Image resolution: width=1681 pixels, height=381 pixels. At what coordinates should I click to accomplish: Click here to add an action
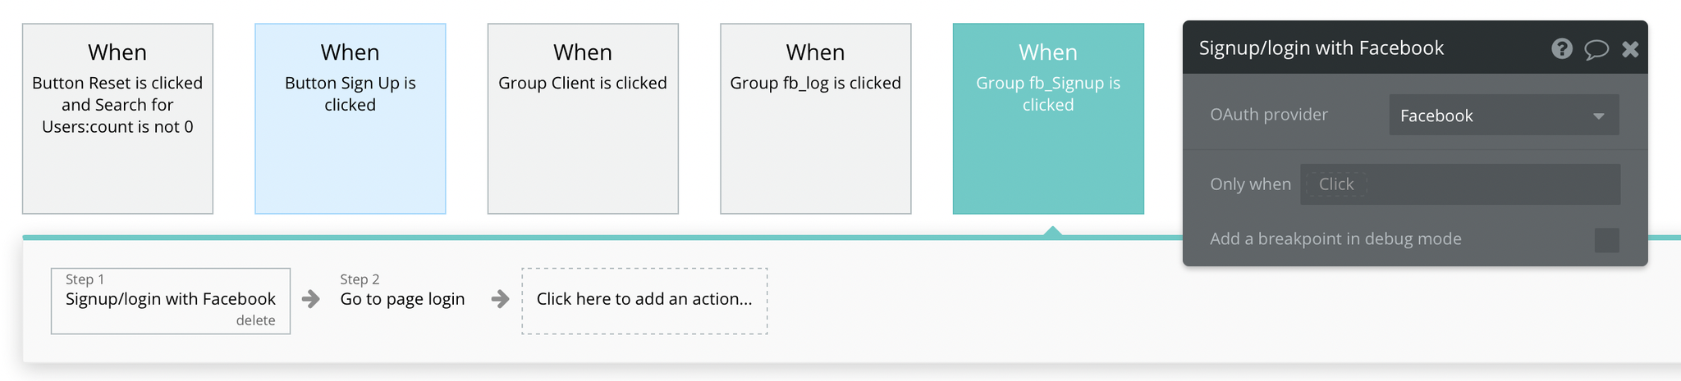click(644, 301)
